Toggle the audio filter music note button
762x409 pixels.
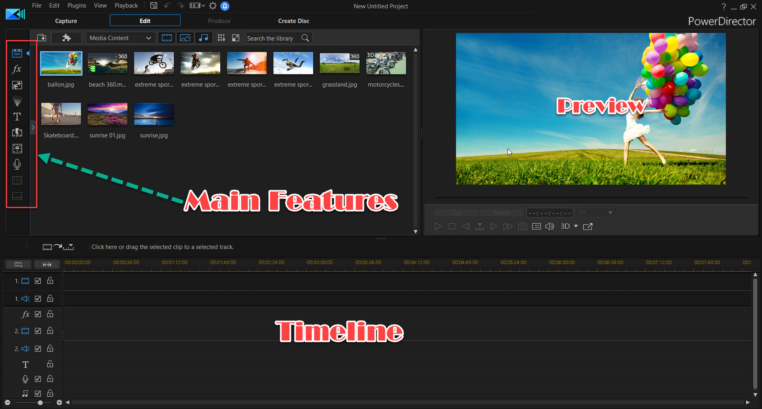pos(203,38)
